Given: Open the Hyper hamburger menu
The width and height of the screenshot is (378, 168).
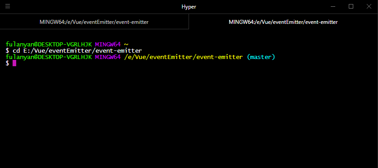Looking at the screenshot, I should (8, 6).
